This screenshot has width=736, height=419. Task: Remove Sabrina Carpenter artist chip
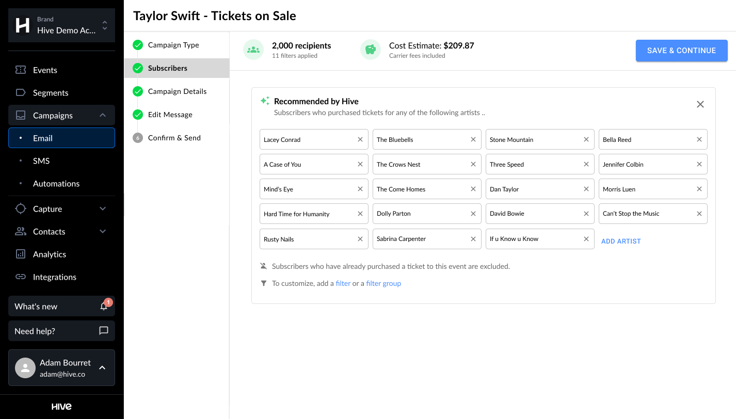(473, 239)
